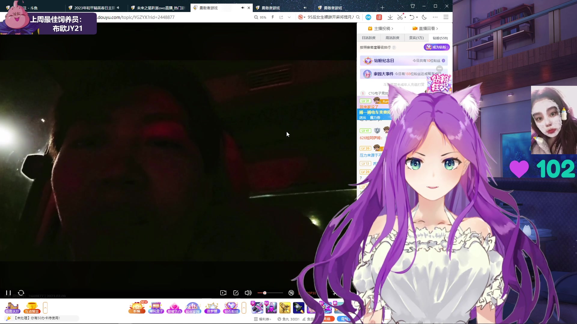
Task: Click 鱼丸 30031 balance
Action: click(288, 319)
